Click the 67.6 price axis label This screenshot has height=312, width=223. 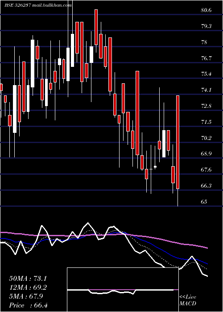(x=206, y=170)
